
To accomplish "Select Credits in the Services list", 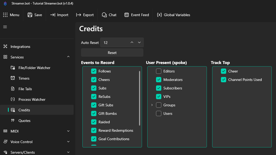I will [x=24, y=110].
